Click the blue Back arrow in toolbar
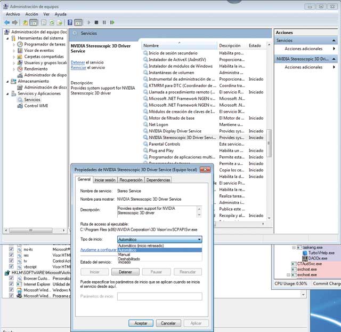 [x=7, y=22]
